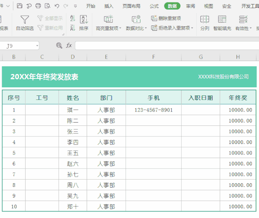Click the fx insert function icon
This screenshot has width=259, height=218.
(69, 46)
